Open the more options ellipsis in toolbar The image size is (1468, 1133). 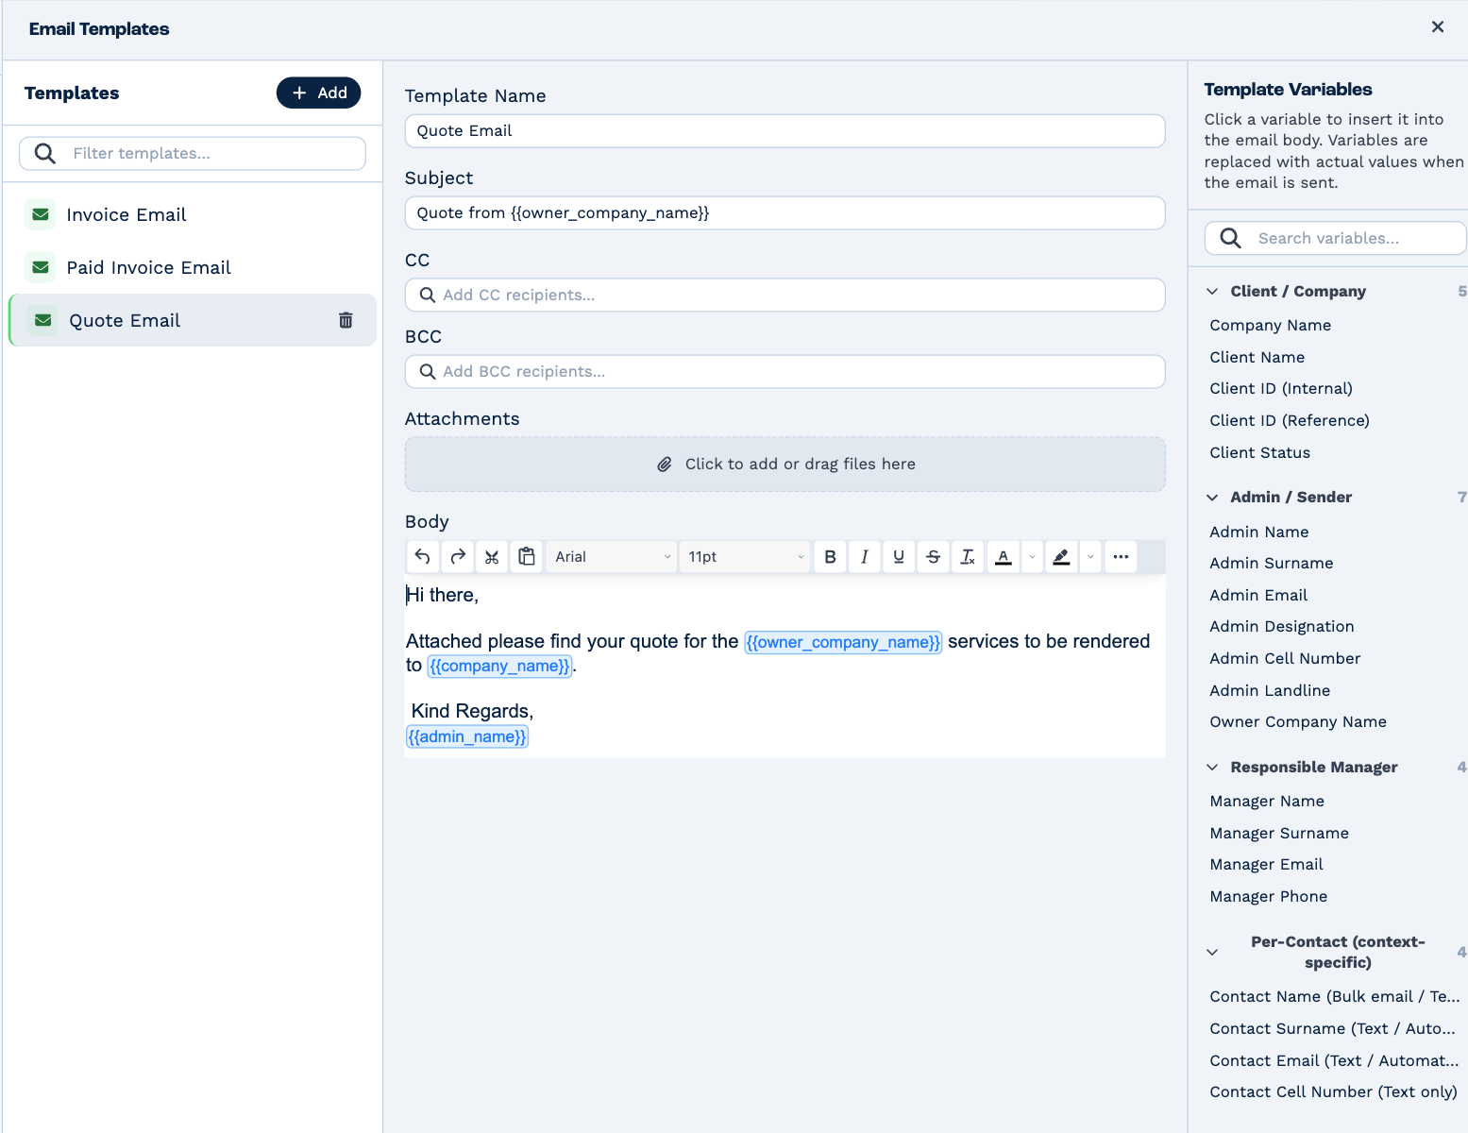[1121, 557]
